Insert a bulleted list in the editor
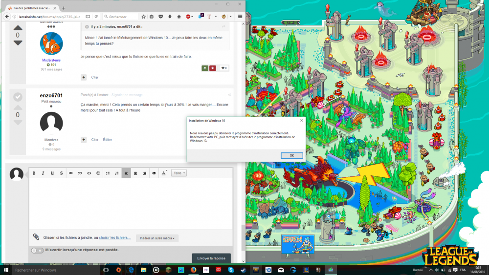Image resolution: width=489 pixels, height=275 pixels. pyautogui.click(x=108, y=173)
